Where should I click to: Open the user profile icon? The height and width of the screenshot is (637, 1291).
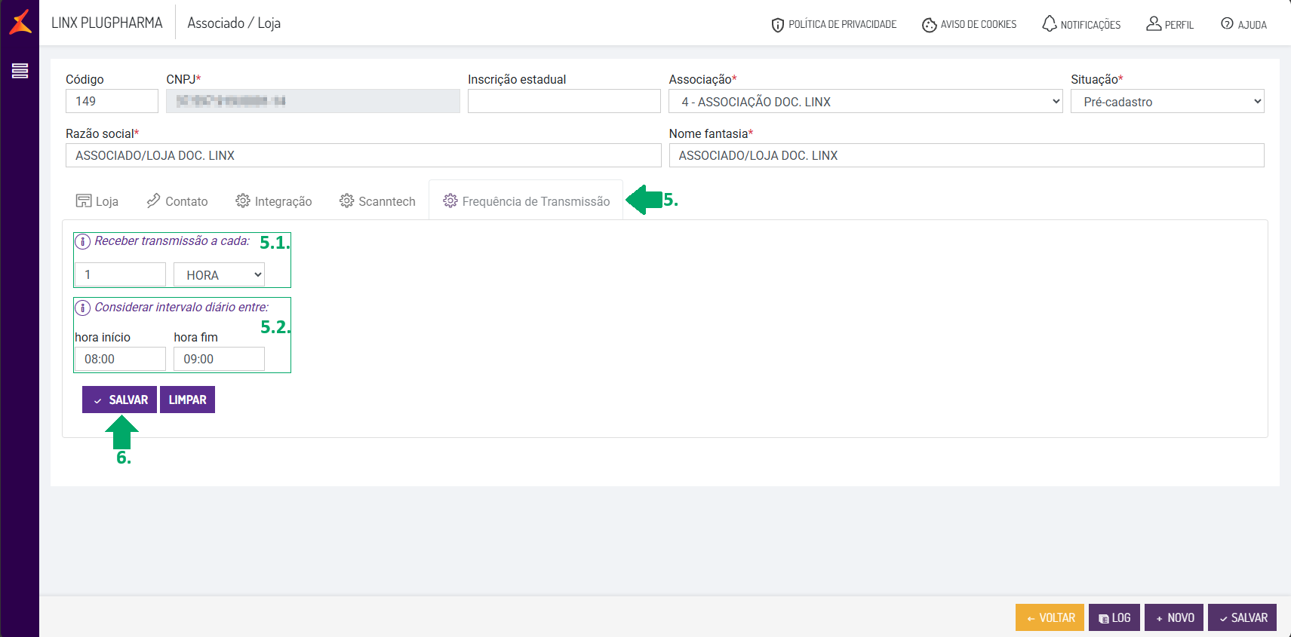pos(1153,24)
